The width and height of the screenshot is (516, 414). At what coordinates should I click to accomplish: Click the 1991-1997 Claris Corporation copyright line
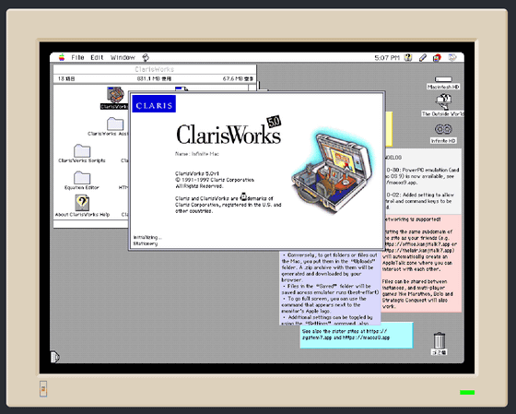click(215, 180)
